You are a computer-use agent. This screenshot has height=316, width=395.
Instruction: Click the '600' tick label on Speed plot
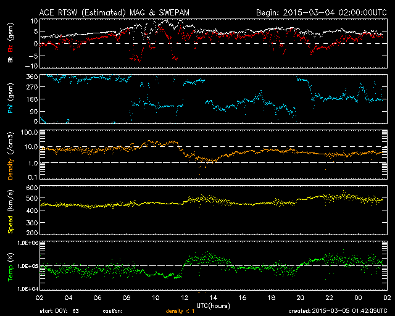pos(32,188)
